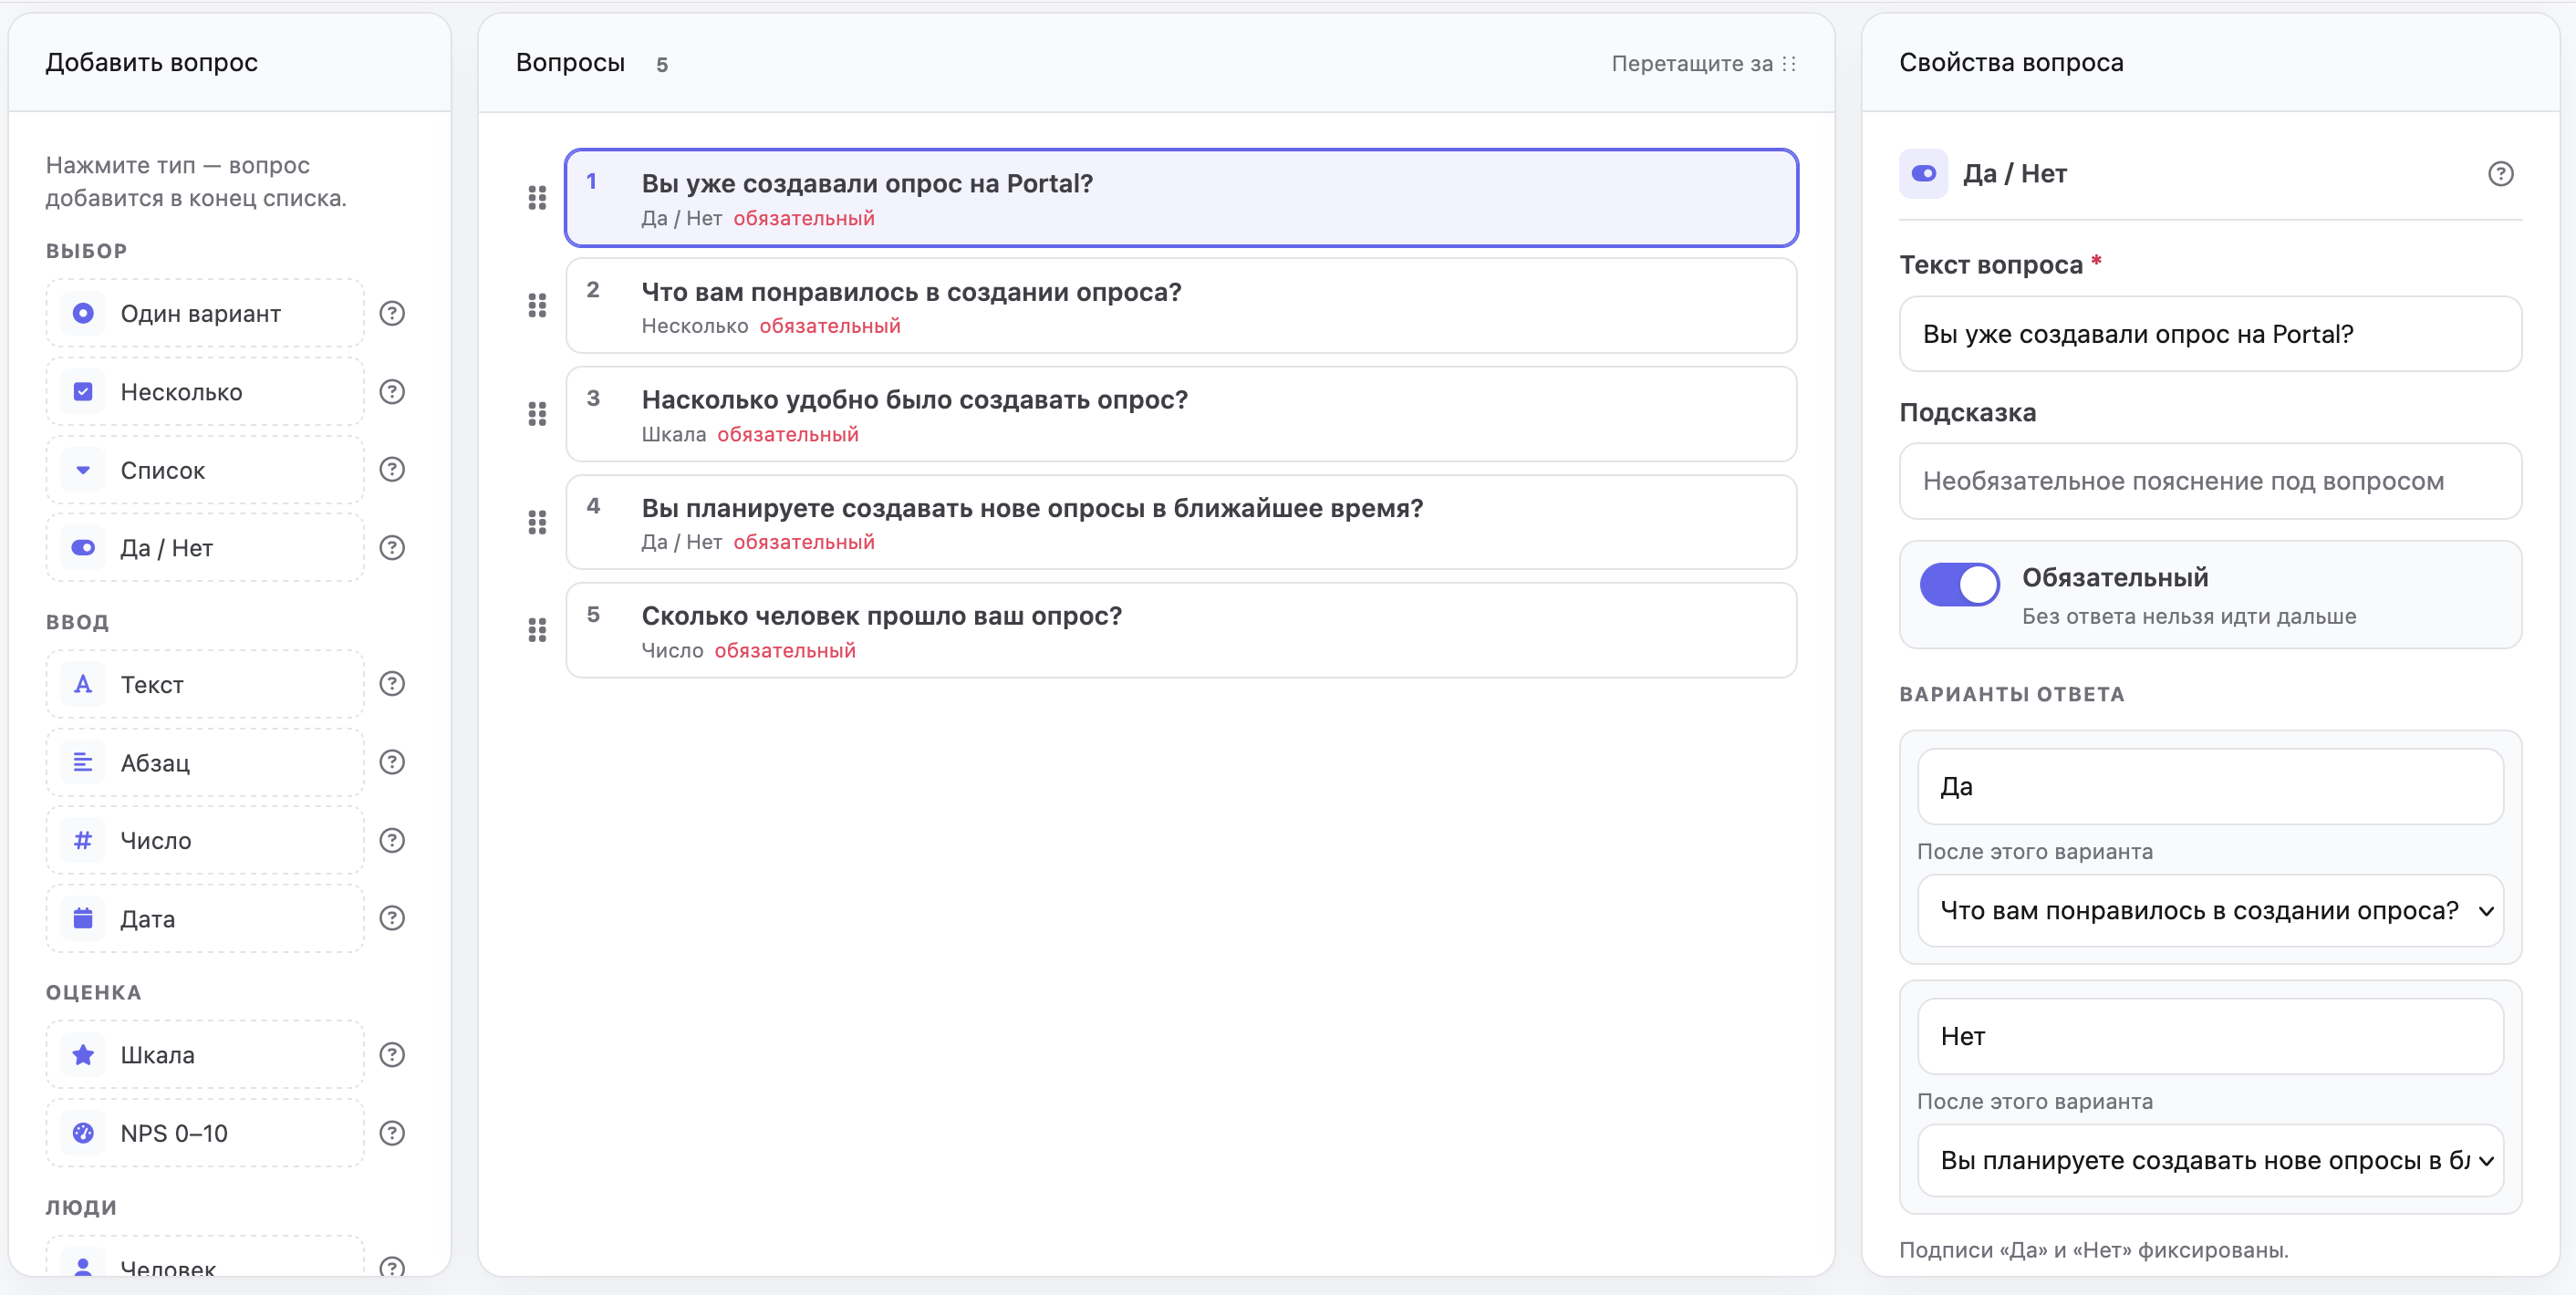Add a Дата date question

(205, 918)
